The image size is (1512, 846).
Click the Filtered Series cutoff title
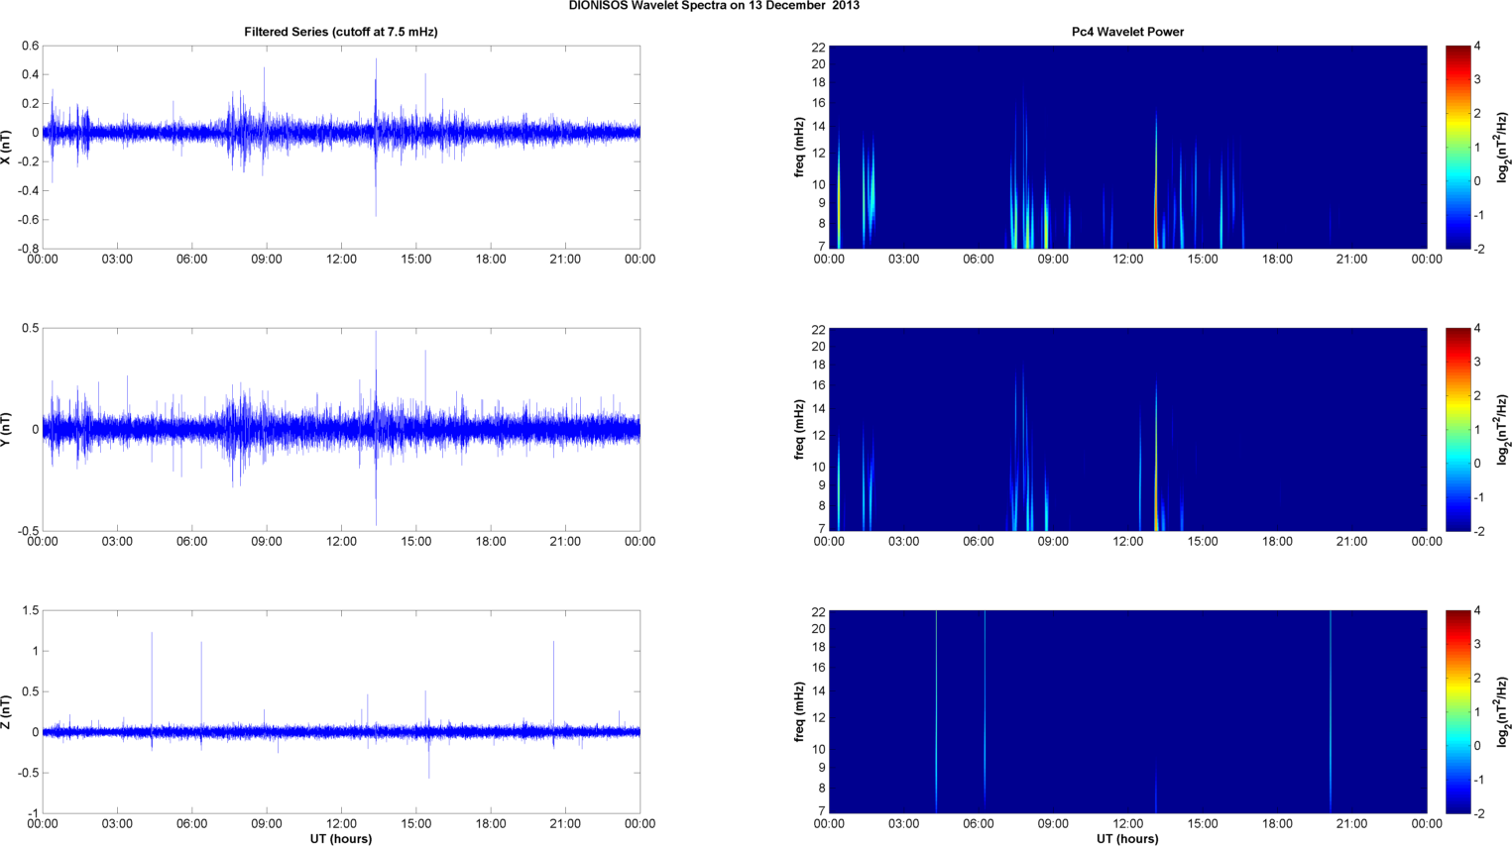340,32
